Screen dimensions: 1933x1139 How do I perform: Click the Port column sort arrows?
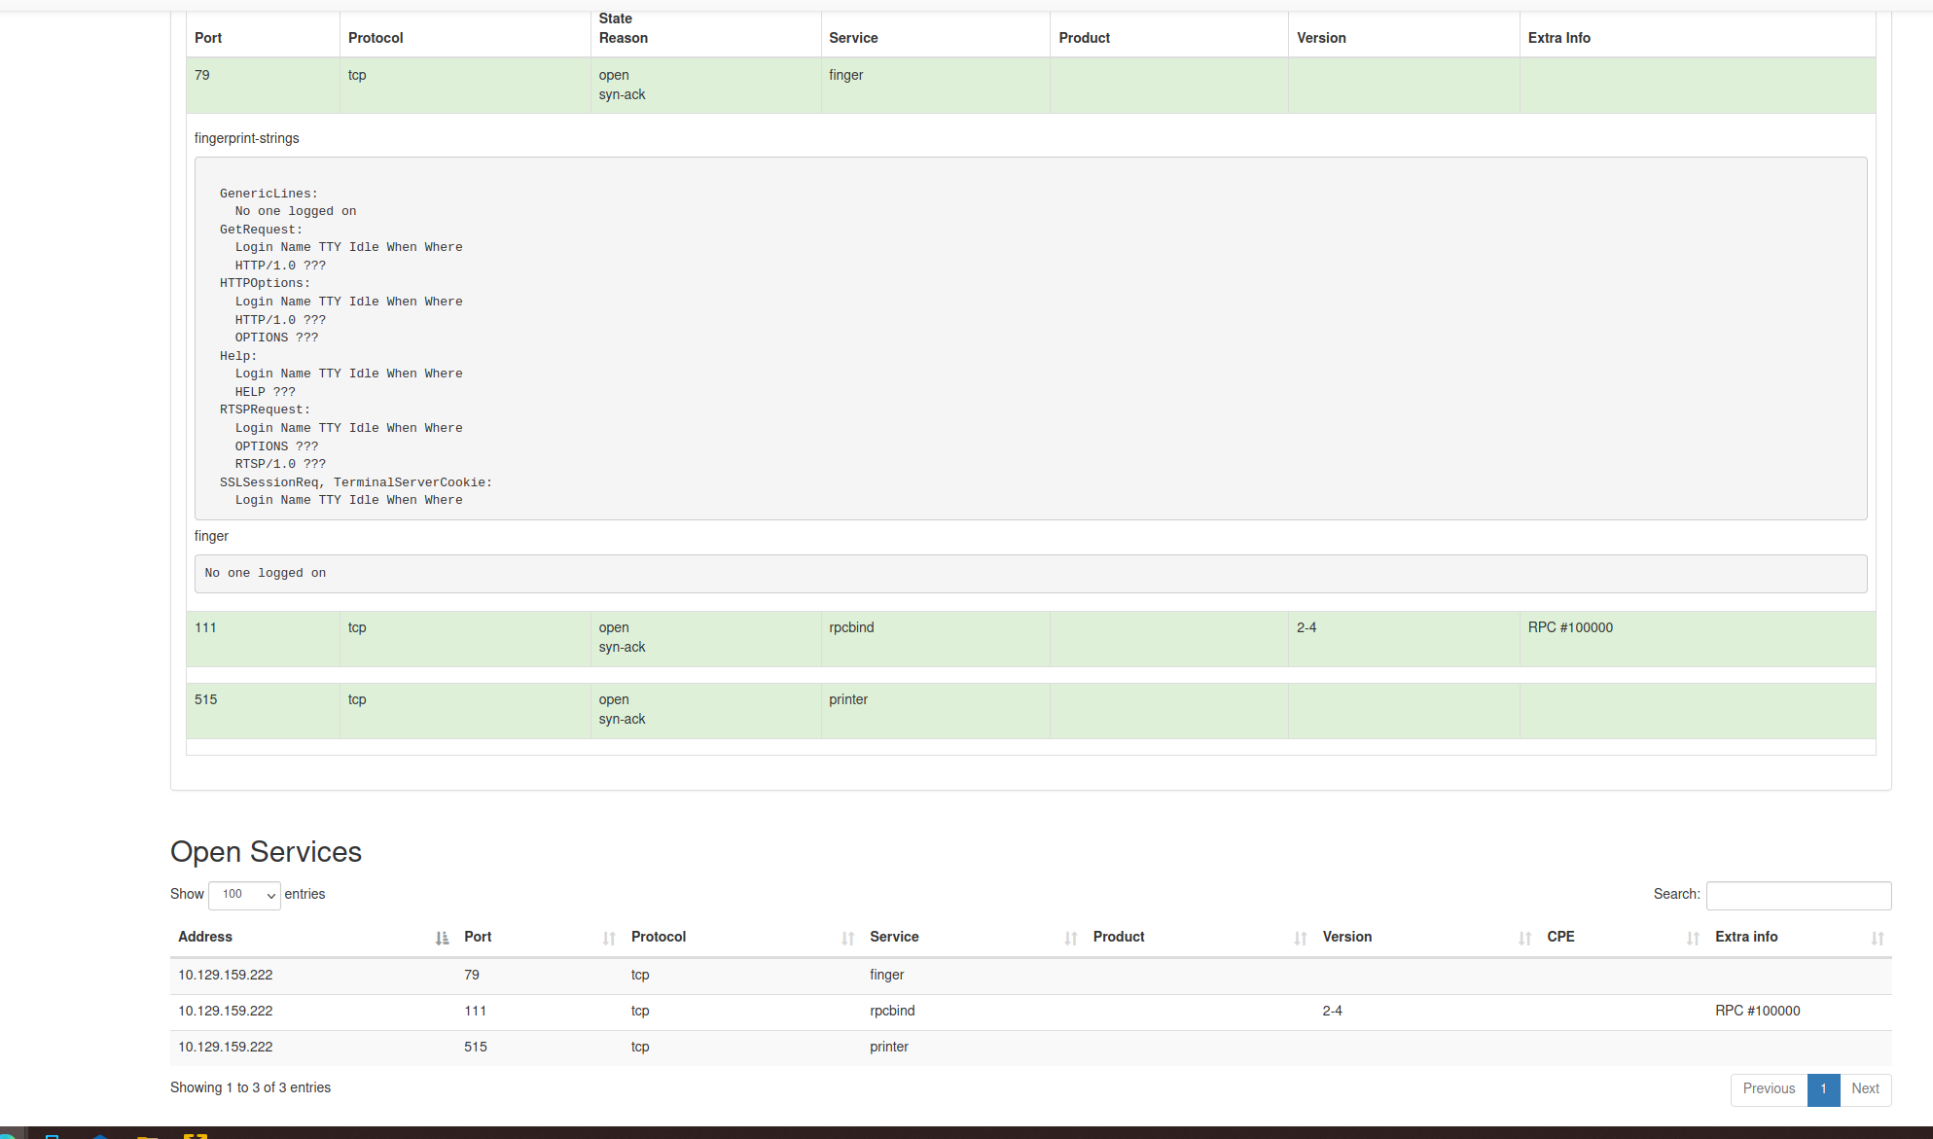point(609,939)
